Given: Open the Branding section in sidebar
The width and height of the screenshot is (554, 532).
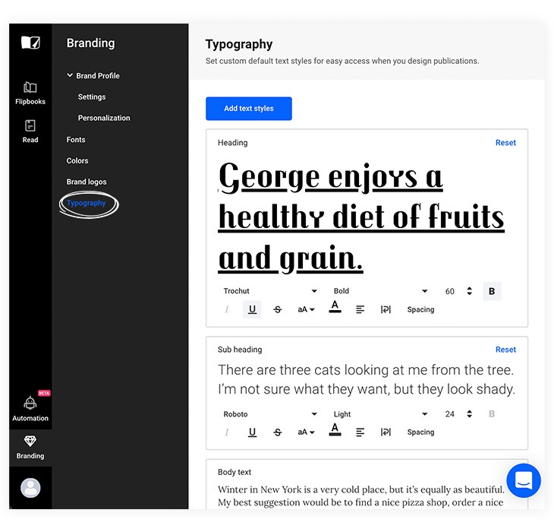Looking at the screenshot, I should point(30,448).
